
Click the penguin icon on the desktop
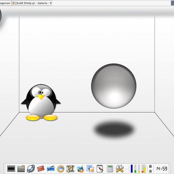click(41, 102)
